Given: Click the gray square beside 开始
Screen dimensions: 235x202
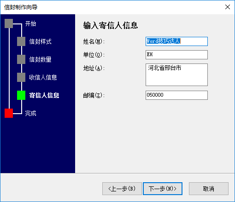Looking at the screenshot, I should [x=9, y=23].
